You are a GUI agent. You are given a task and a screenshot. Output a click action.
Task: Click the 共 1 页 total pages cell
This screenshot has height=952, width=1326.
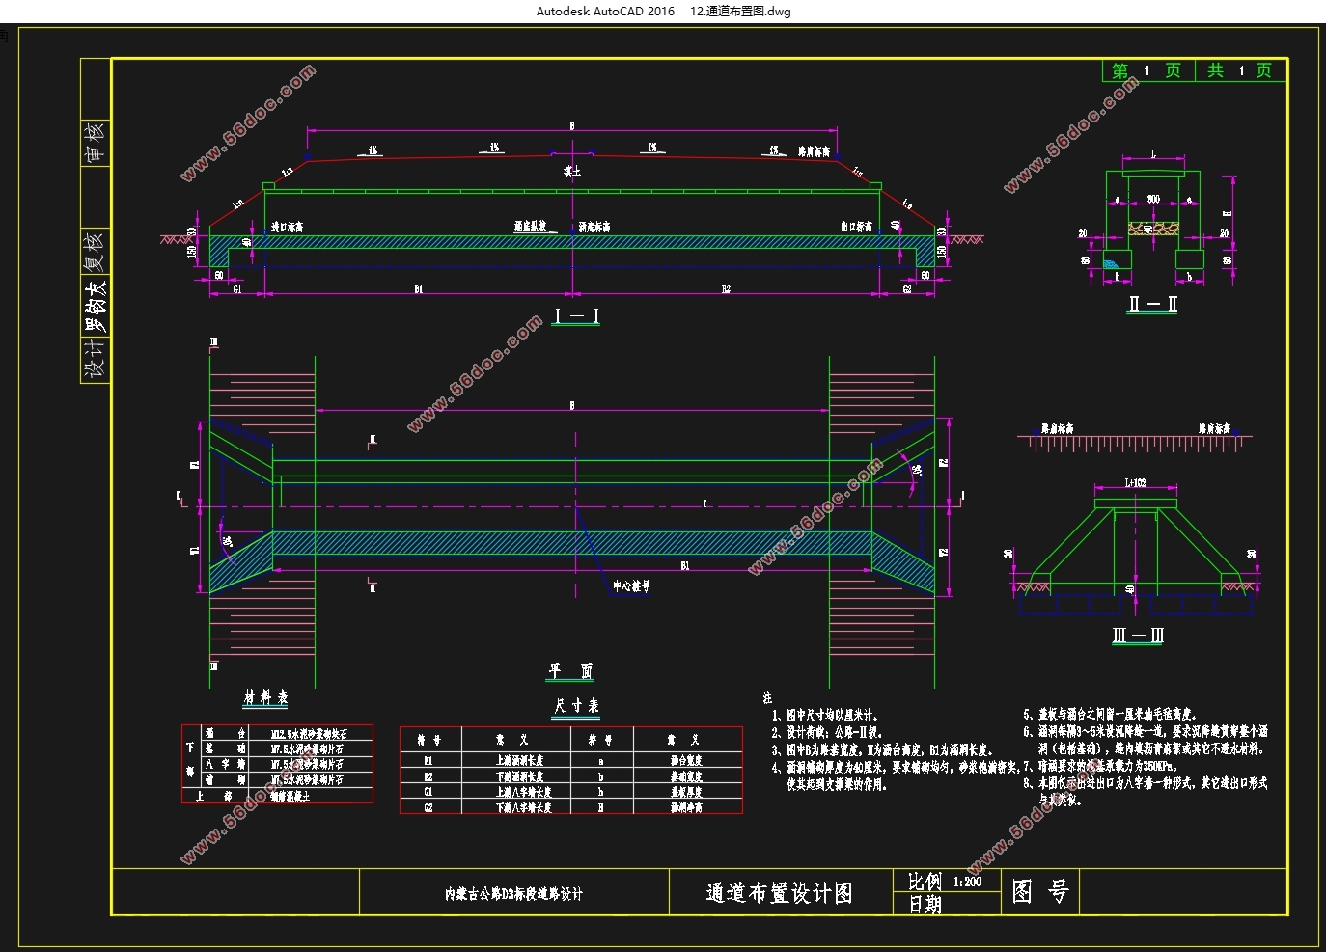coord(1240,70)
